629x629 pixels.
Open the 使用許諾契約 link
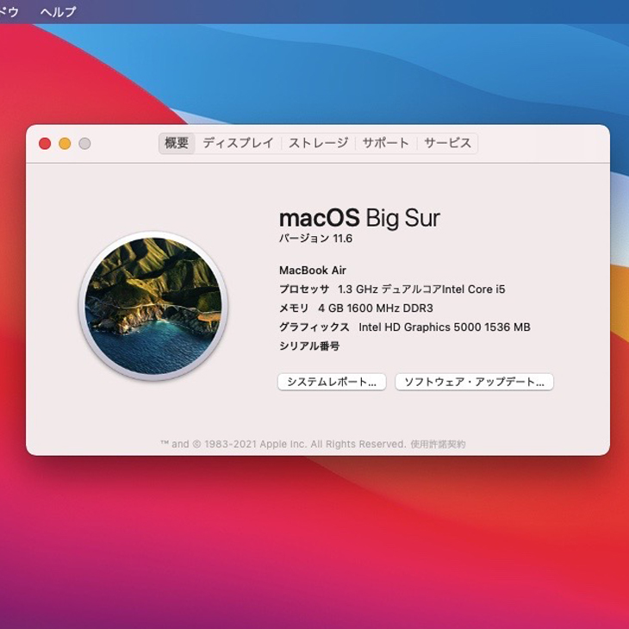[438, 444]
